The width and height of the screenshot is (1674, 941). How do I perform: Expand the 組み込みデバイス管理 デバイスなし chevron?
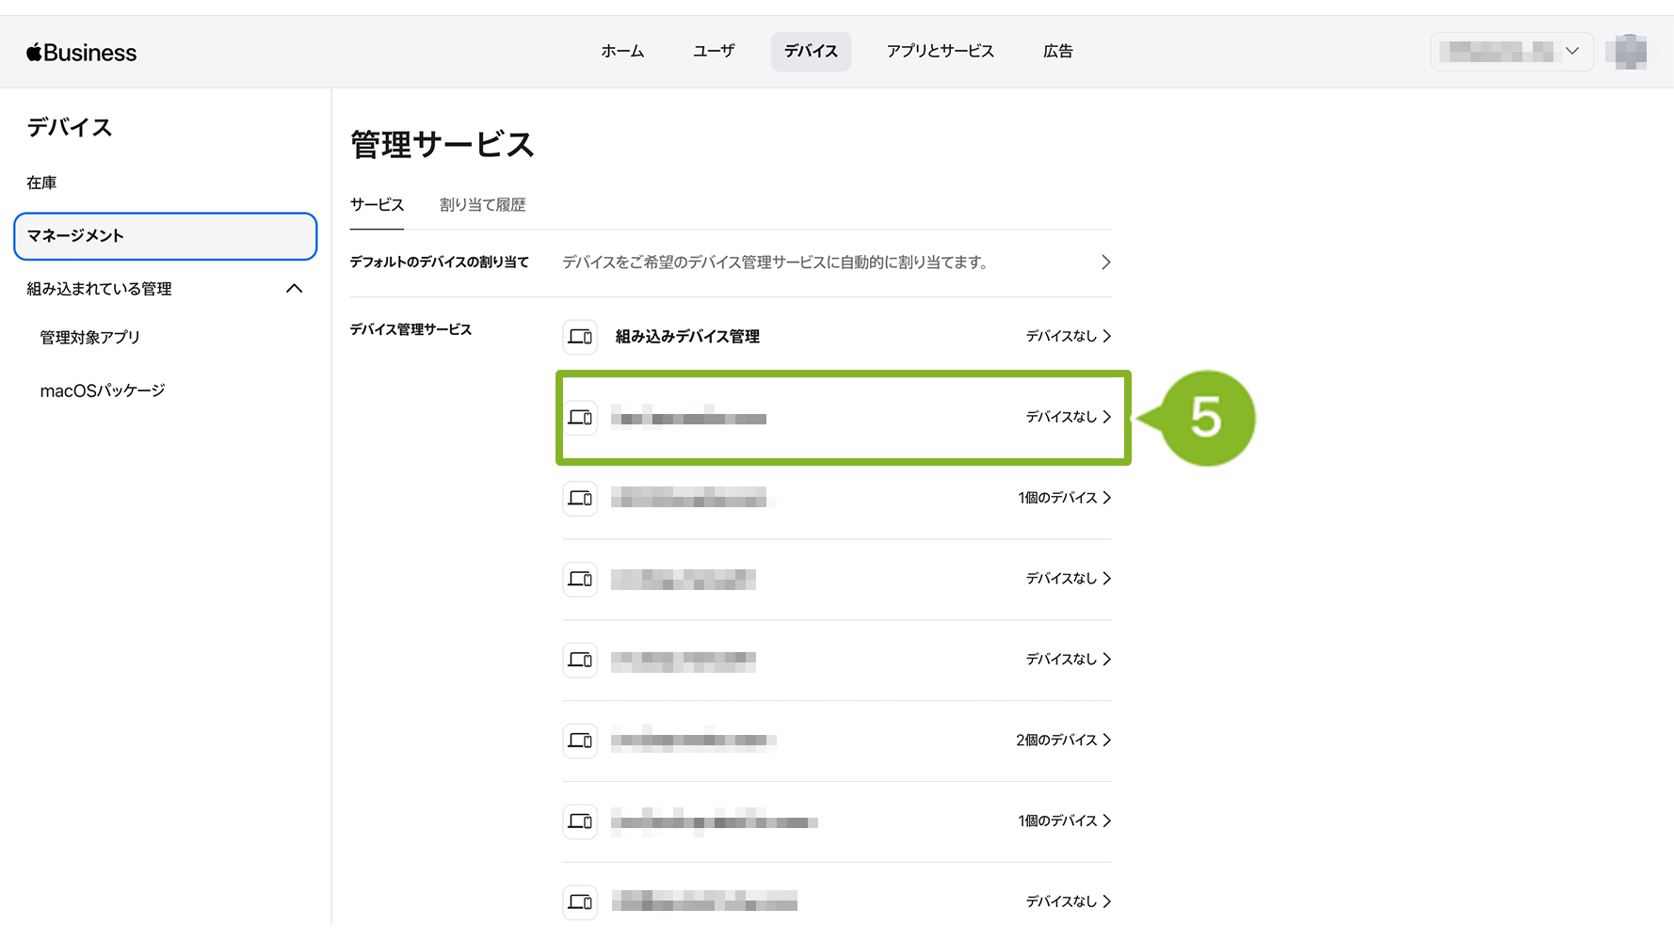[1106, 336]
